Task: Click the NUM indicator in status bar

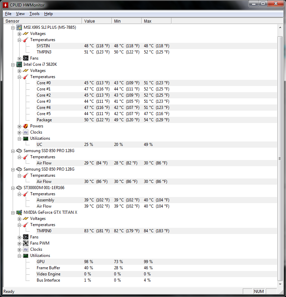Action: 259,291
